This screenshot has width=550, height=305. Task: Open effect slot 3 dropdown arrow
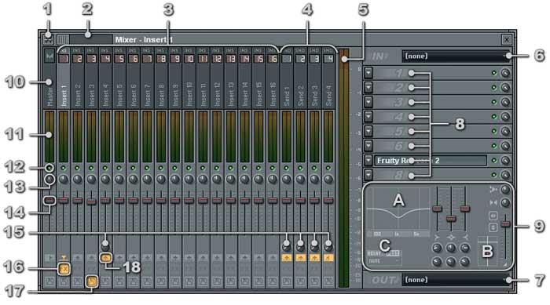tap(368, 102)
